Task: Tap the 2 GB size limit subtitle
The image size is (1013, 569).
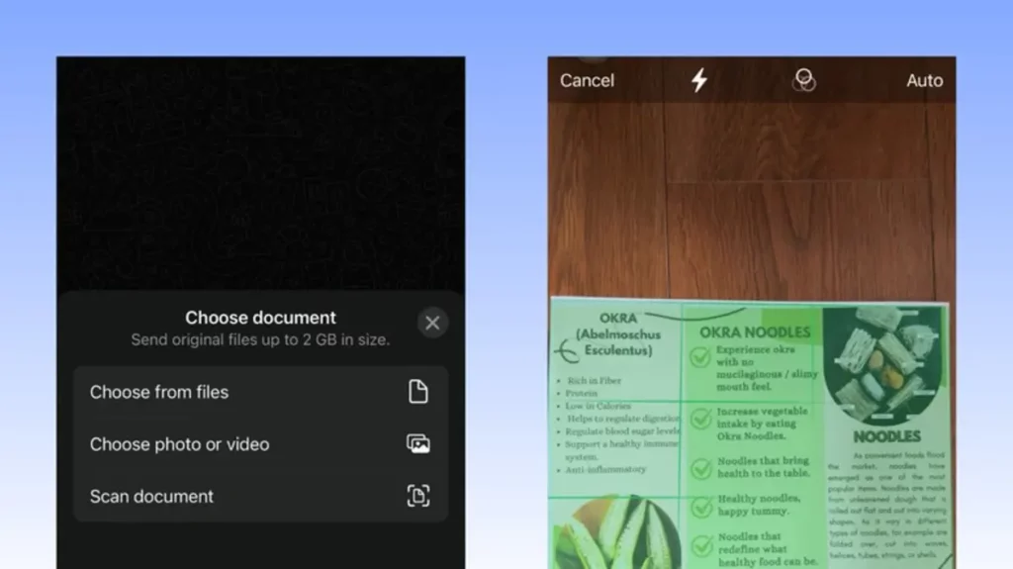Action: 260,340
